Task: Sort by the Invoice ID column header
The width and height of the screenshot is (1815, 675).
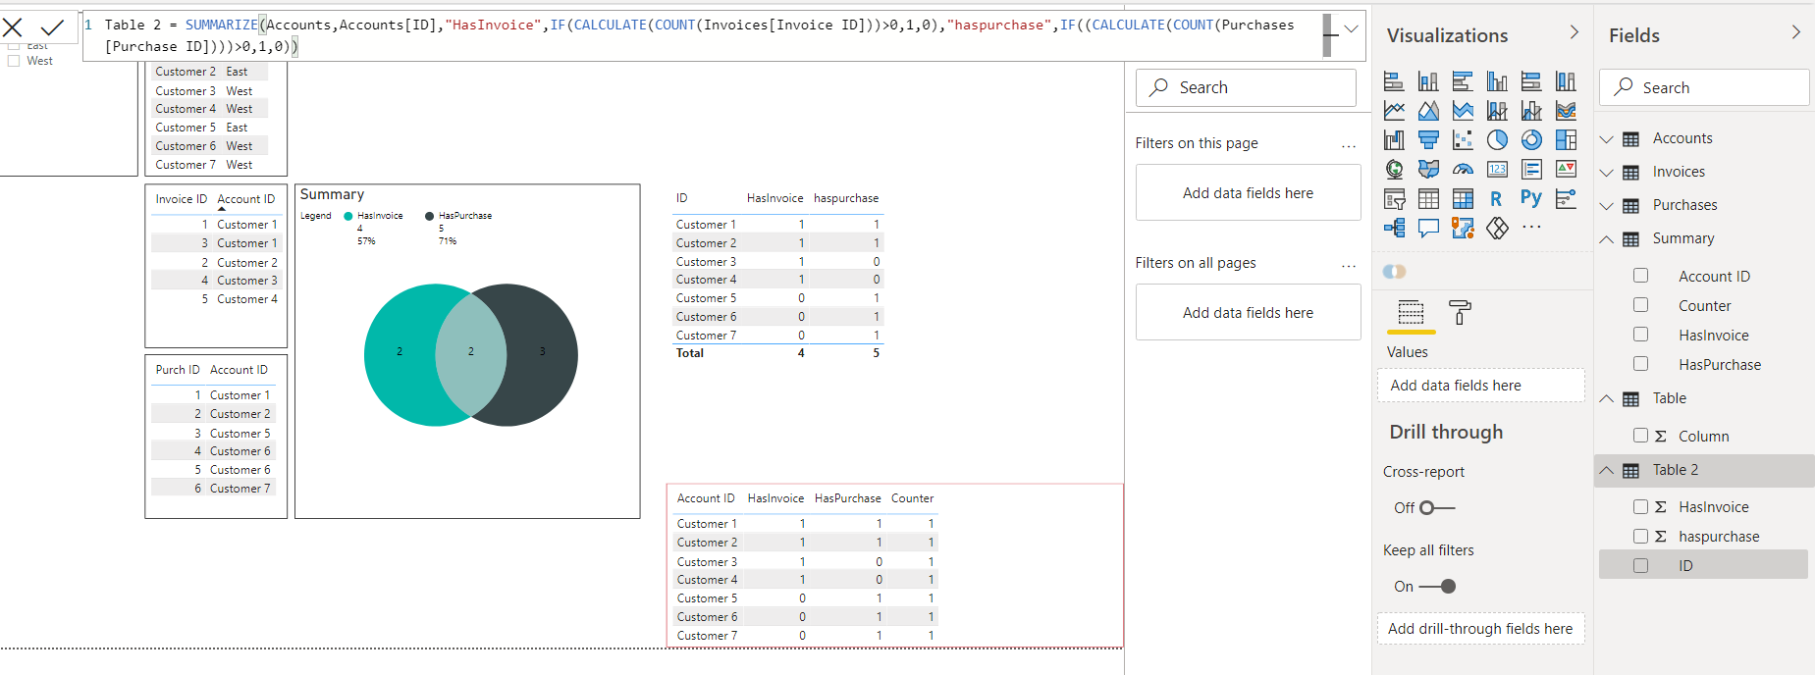Action: click(181, 199)
